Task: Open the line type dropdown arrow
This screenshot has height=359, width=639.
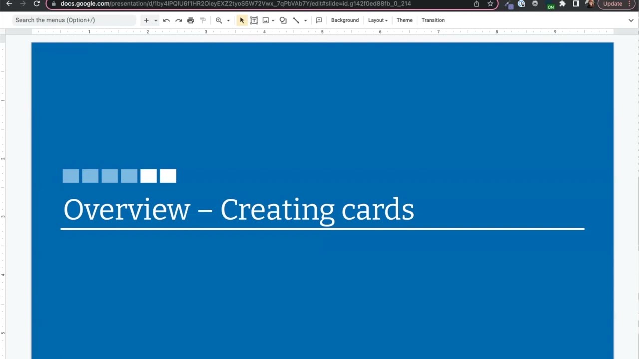Action: tap(305, 20)
